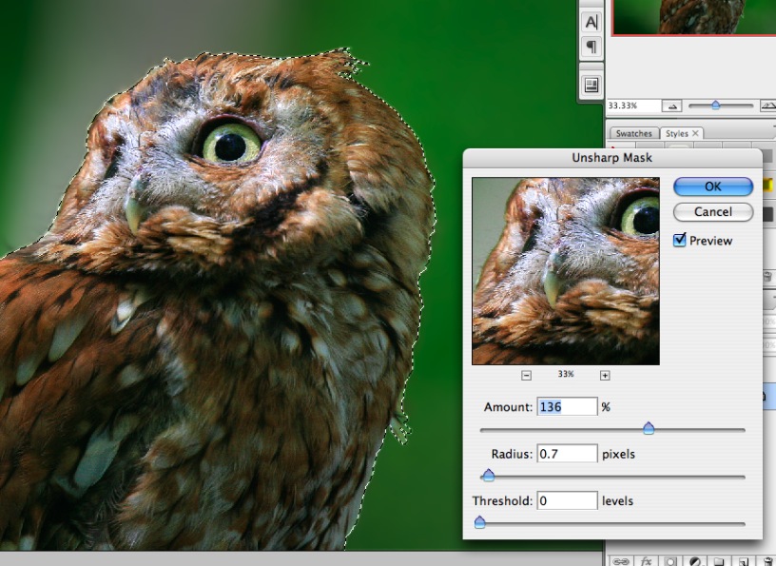
Task: Close the Styles tab with X
Action: coord(695,133)
